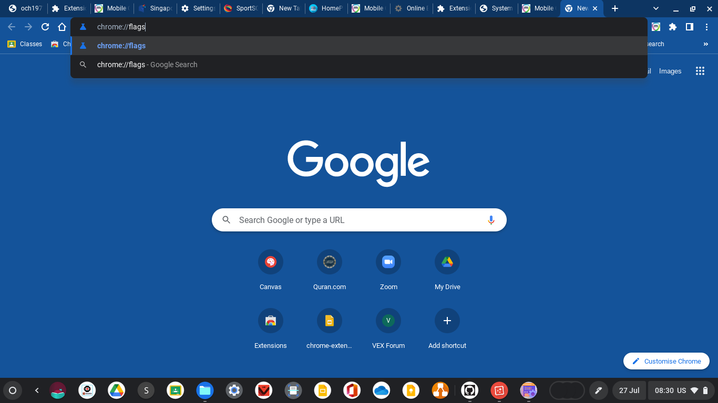Screen dimensions: 718x403
Task: Launch Google Drive from the shelf
Action: point(117,390)
